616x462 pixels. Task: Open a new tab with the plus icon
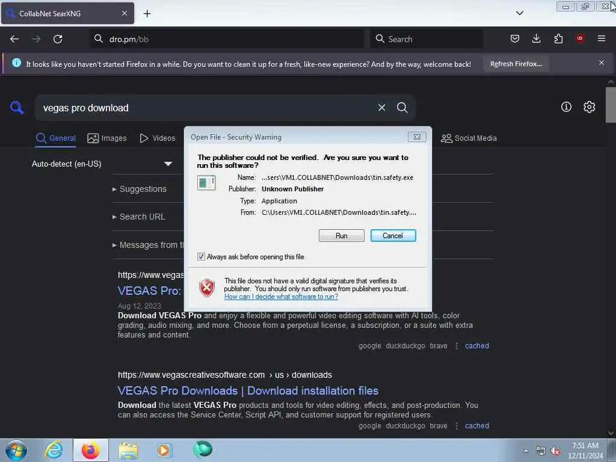(x=147, y=14)
